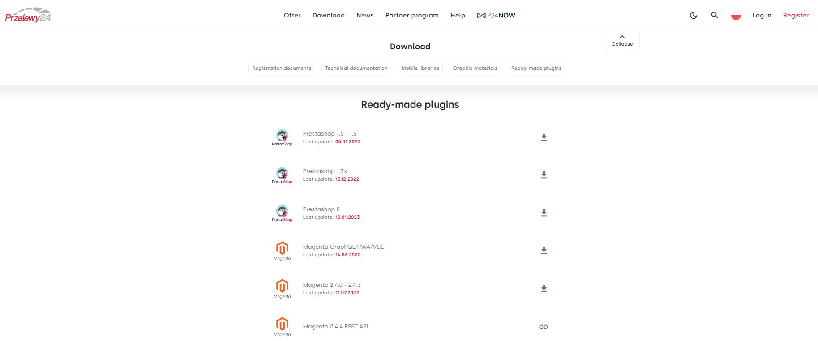This screenshot has height=341, width=818.
Task: Open search using the magnifying glass icon
Action: pos(715,15)
